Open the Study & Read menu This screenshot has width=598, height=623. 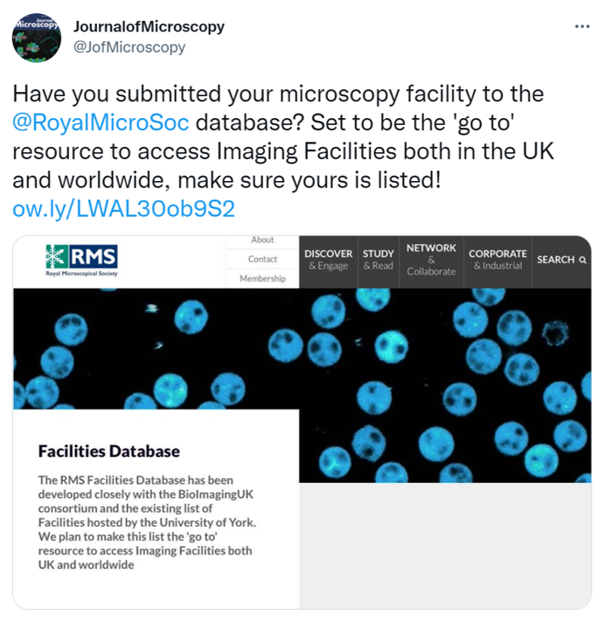tap(379, 260)
